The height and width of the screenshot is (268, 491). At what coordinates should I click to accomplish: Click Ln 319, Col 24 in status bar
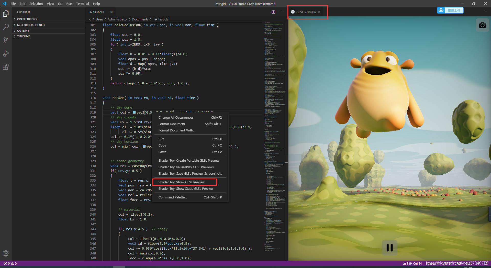tap(412, 264)
